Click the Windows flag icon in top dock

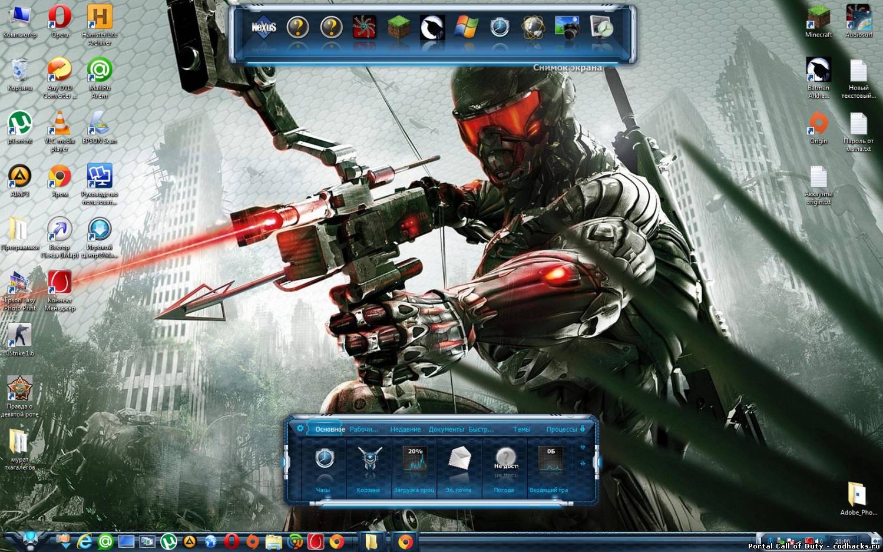pos(466,27)
